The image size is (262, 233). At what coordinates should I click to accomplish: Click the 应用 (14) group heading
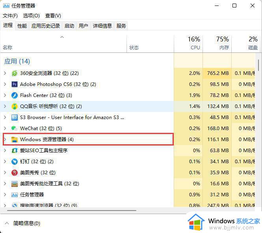(17, 62)
